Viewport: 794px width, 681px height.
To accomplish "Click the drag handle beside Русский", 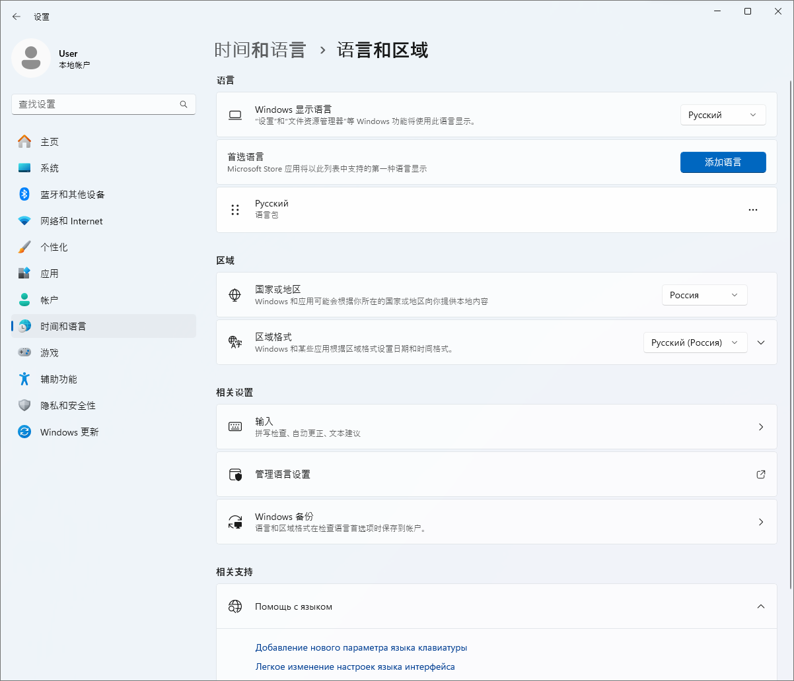I will click(x=235, y=210).
